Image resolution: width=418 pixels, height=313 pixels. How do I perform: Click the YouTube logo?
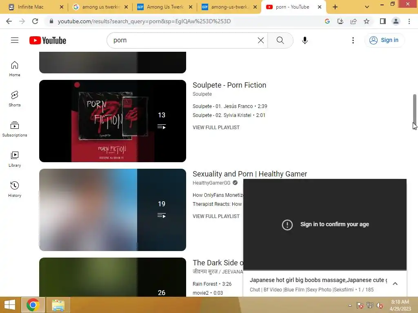tap(48, 40)
